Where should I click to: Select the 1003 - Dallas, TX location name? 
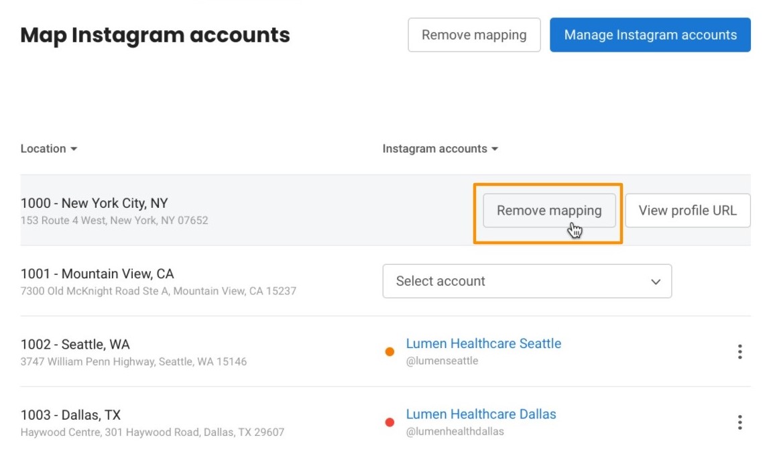pyautogui.click(x=70, y=414)
